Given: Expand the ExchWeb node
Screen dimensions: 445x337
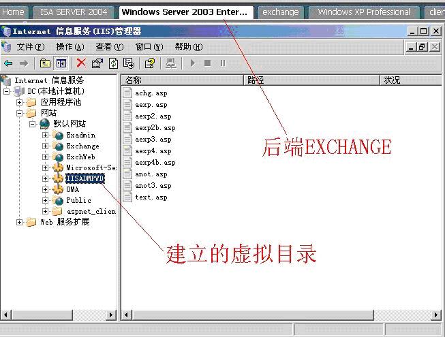Looking at the screenshot, I should point(45,157).
